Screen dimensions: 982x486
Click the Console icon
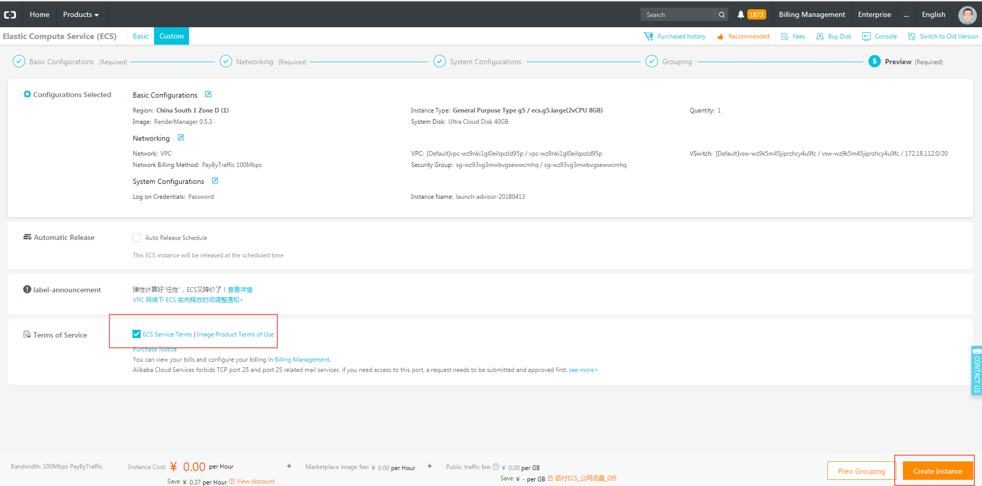click(866, 36)
